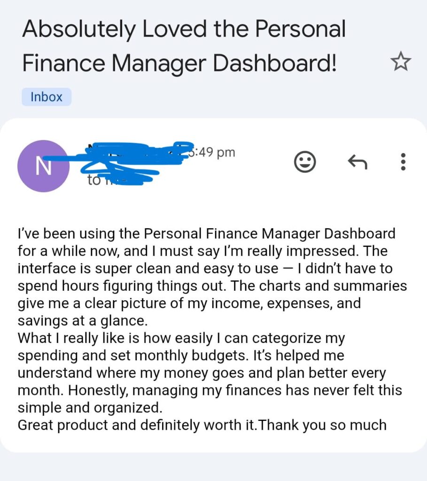The image size is (427, 481).
Task: Click the line 'What I really like'
Action: pyautogui.click(x=181, y=338)
